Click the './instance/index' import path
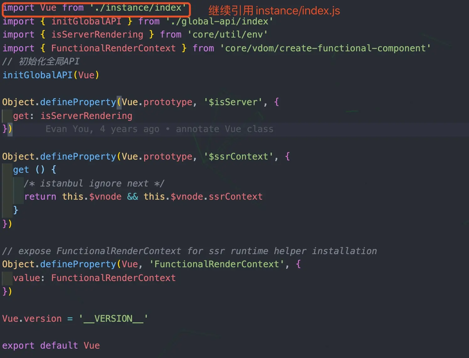 coord(138,8)
